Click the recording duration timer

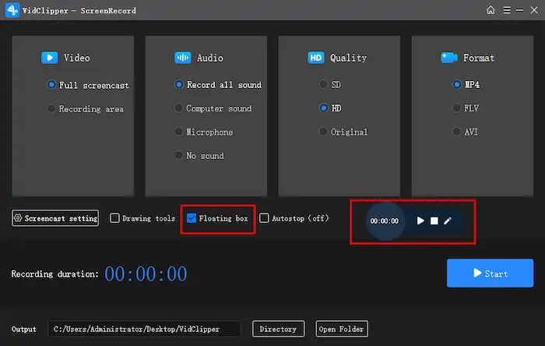coord(146,274)
